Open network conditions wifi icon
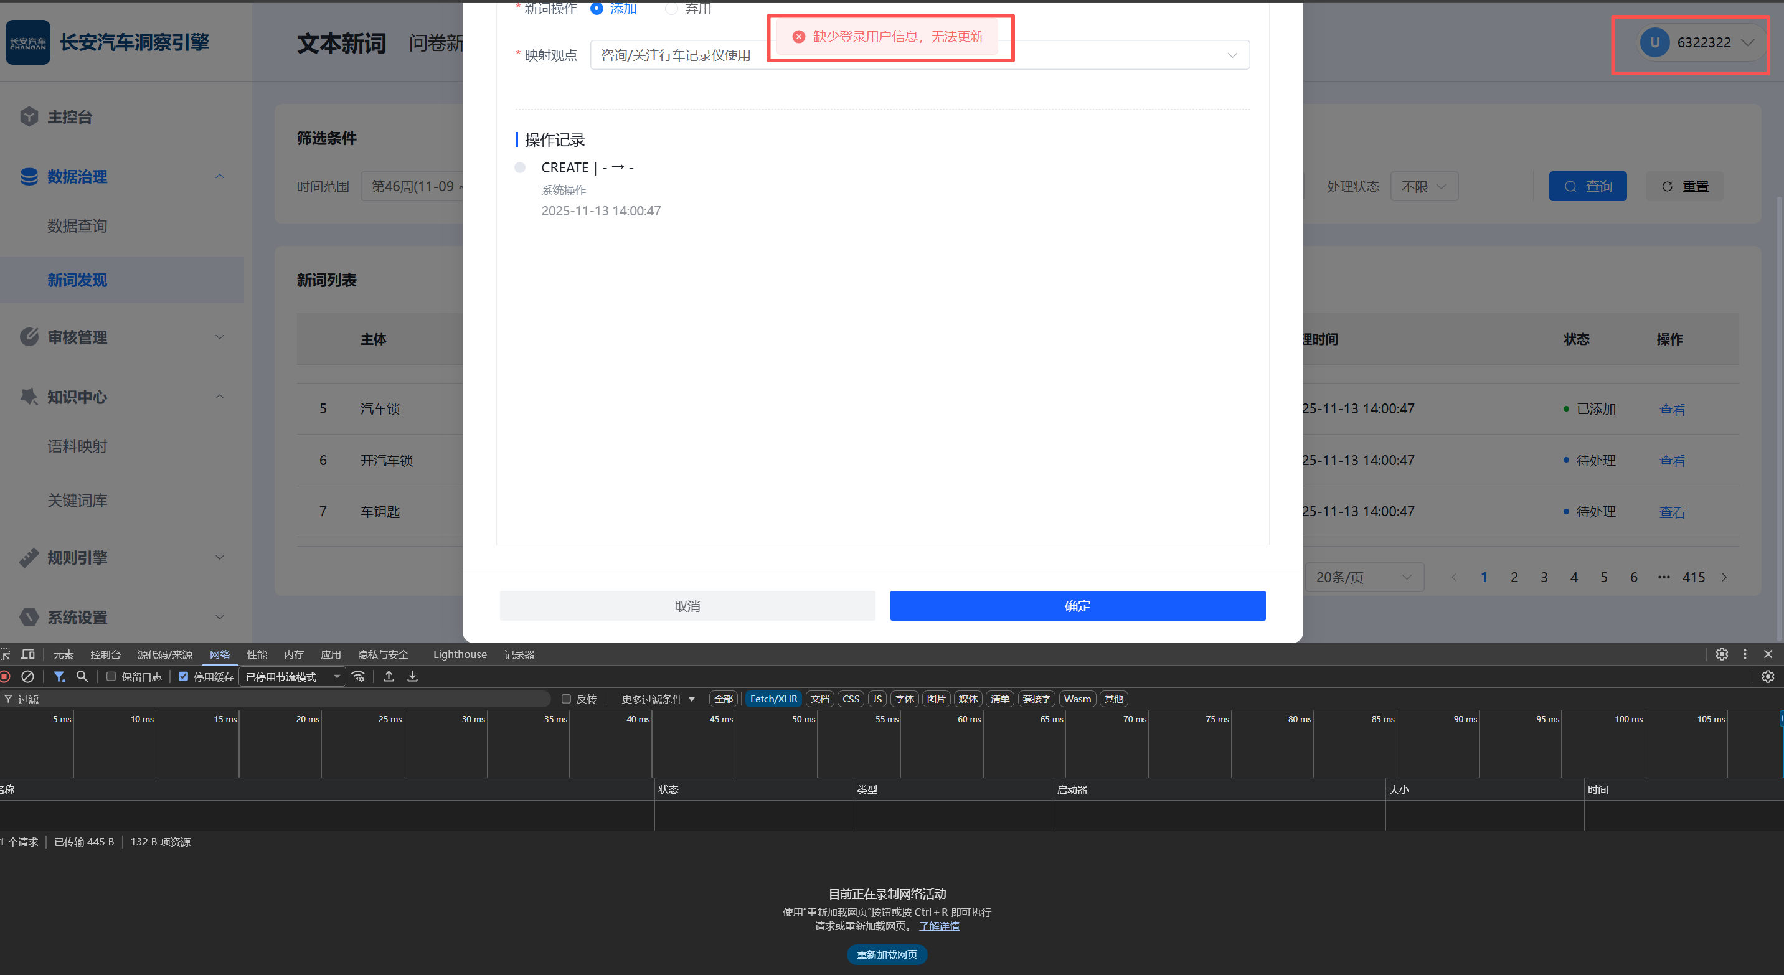This screenshot has width=1784, height=975. pos(358,677)
